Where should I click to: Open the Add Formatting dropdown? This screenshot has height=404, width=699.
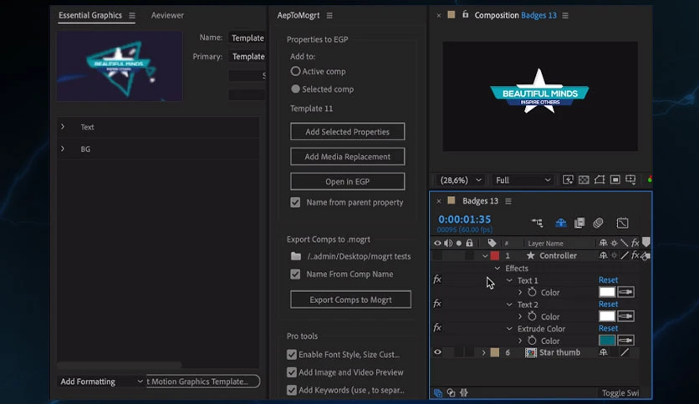[x=102, y=381]
